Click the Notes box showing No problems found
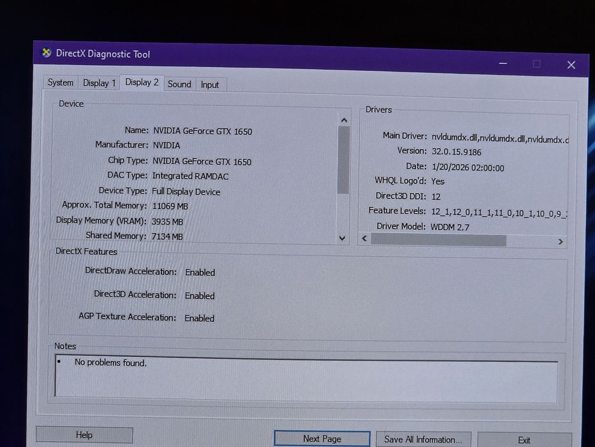Screen dimensions: 595x447 pos(306,377)
